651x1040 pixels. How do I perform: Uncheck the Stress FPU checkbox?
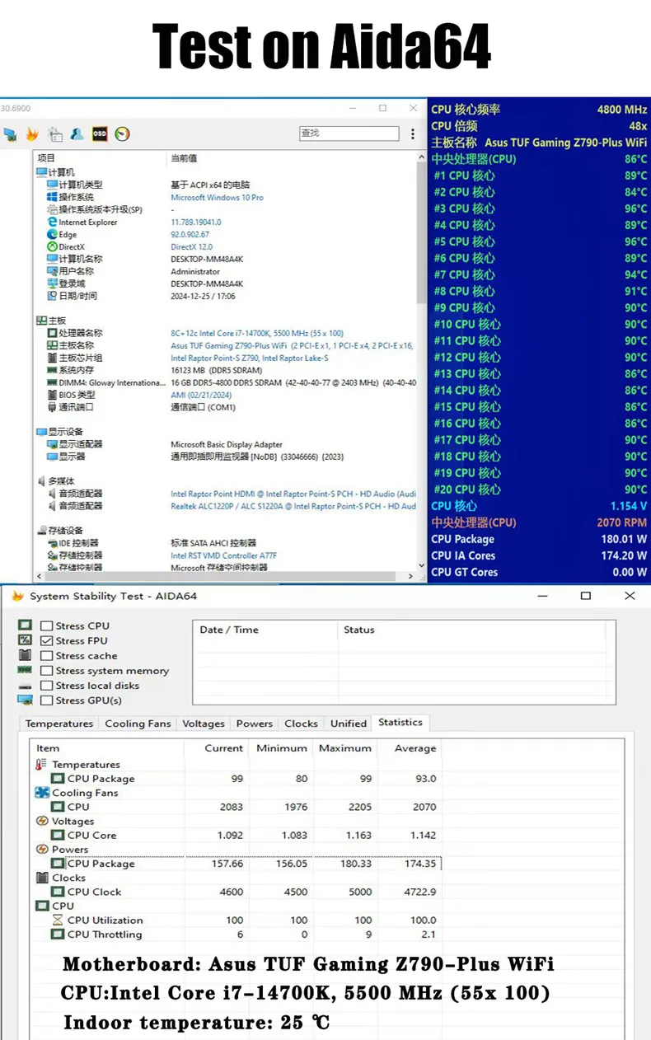(47, 641)
